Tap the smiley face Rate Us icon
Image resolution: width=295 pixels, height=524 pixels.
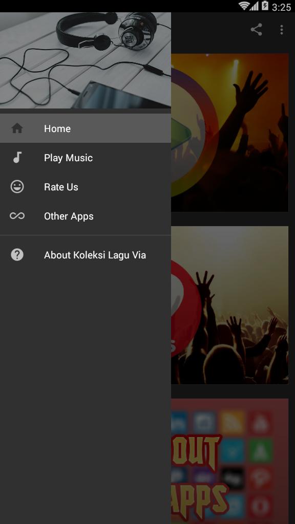pyautogui.click(x=17, y=186)
